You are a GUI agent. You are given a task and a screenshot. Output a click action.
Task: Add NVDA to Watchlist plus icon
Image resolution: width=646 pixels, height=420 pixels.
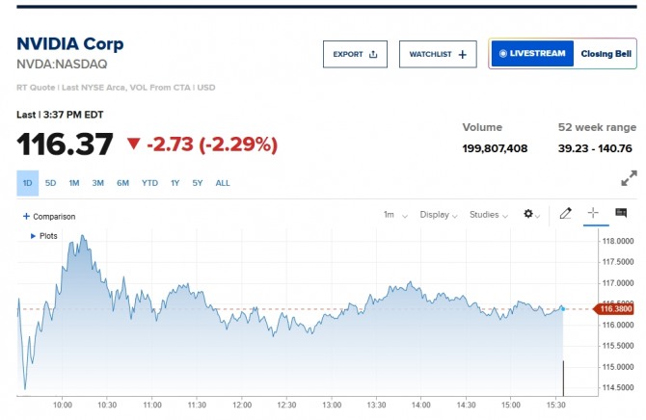point(462,55)
